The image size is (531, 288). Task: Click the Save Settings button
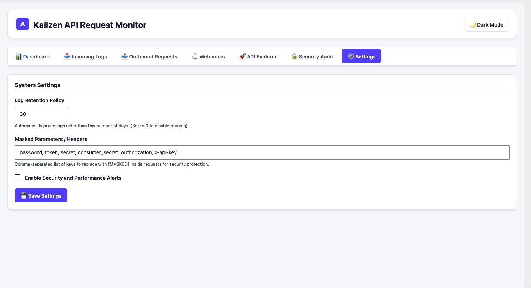41,195
